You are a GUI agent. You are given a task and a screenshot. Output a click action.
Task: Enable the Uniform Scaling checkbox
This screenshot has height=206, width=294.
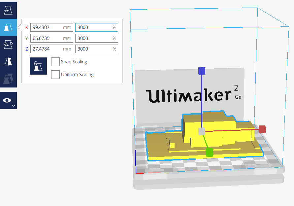tap(55, 75)
